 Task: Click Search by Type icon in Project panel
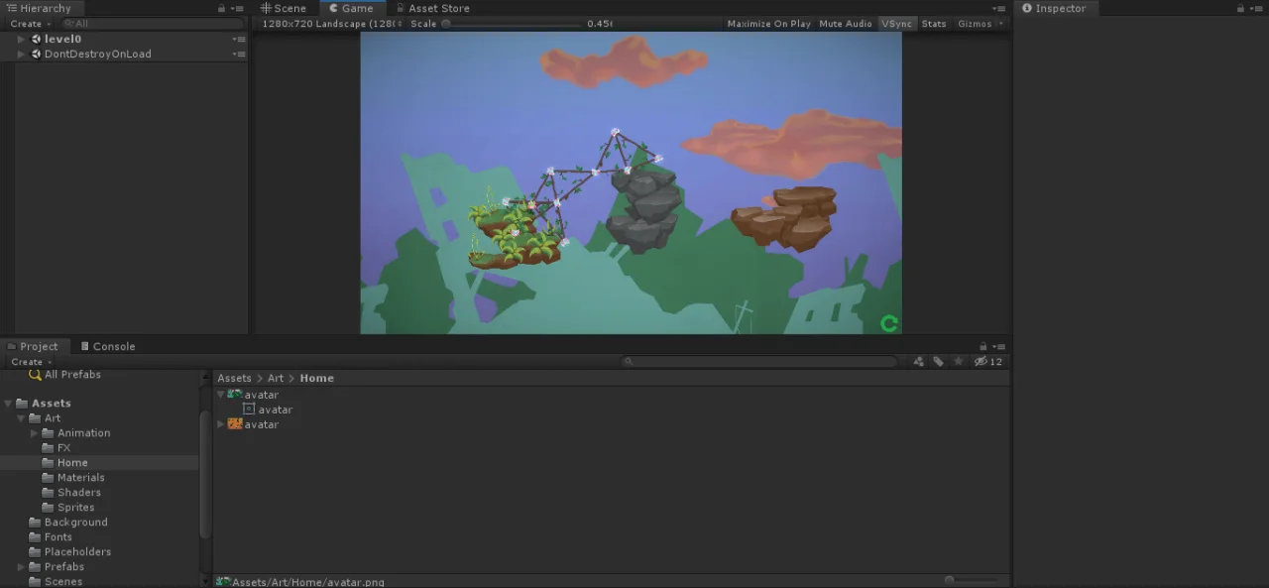(919, 362)
